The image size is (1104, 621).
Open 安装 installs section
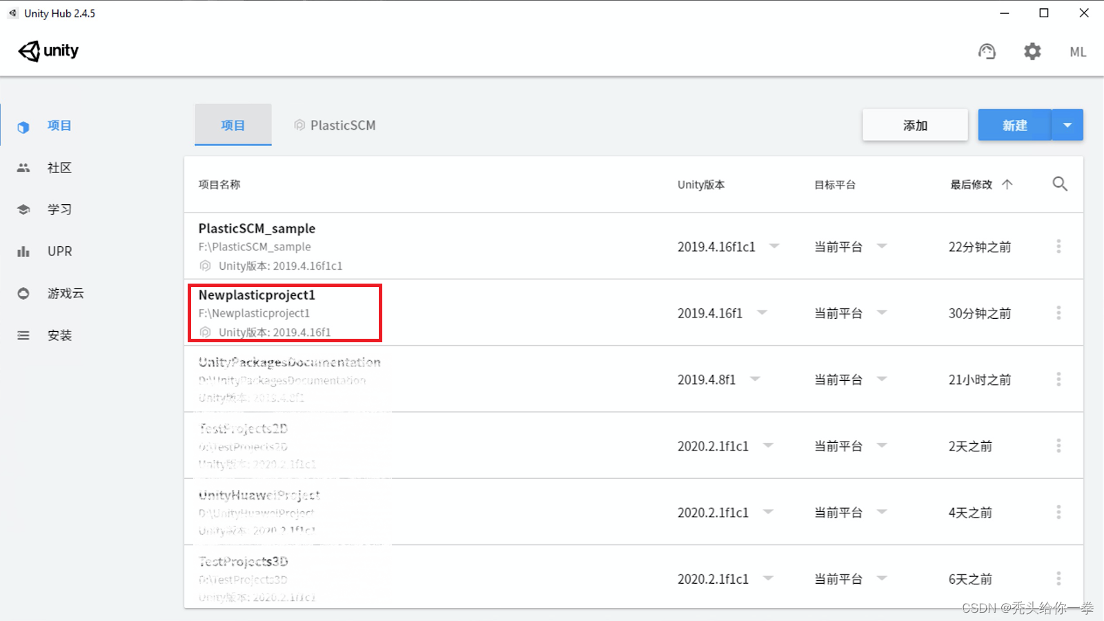coord(59,335)
